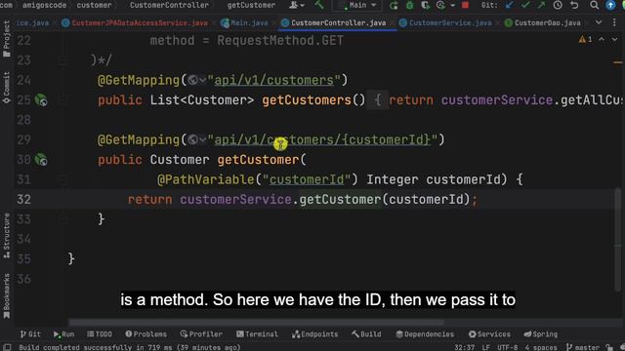Open the Dependencies tool window

tap(425, 334)
